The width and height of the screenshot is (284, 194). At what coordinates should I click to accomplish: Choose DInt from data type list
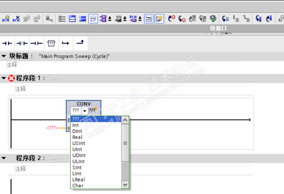pyautogui.click(x=96, y=131)
